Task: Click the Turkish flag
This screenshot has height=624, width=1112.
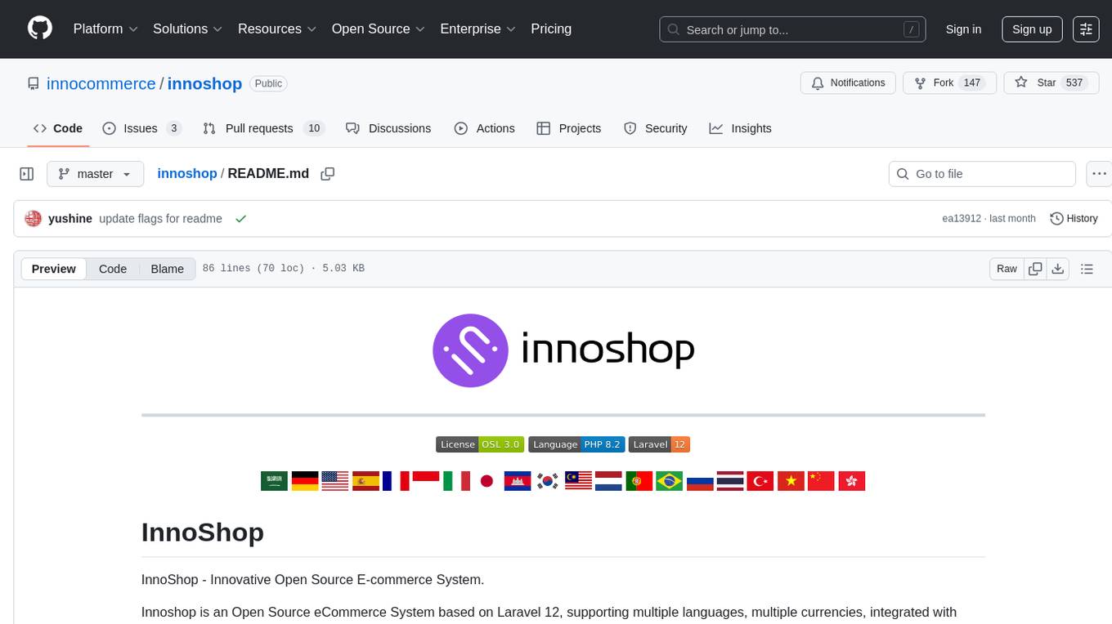Action: (760, 481)
